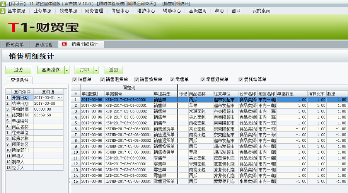Image resolution: width=348 pixels, height=193 pixels.
Task: Click the grid corner selector dot icon
Action: pos(76,94)
